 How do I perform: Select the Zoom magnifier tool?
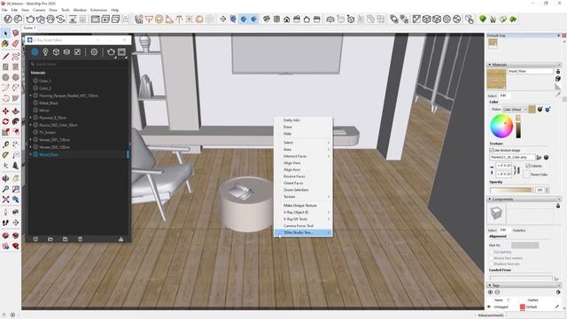click(x=5, y=189)
